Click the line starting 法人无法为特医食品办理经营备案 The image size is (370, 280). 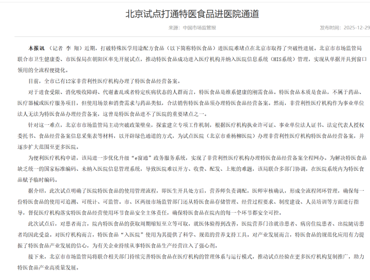click(x=113, y=114)
